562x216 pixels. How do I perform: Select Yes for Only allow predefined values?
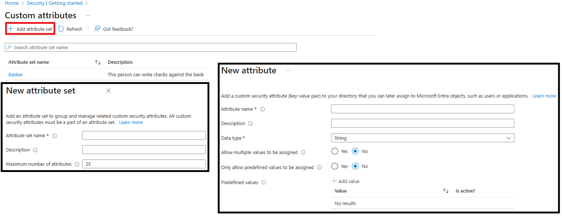click(x=335, y=166)
